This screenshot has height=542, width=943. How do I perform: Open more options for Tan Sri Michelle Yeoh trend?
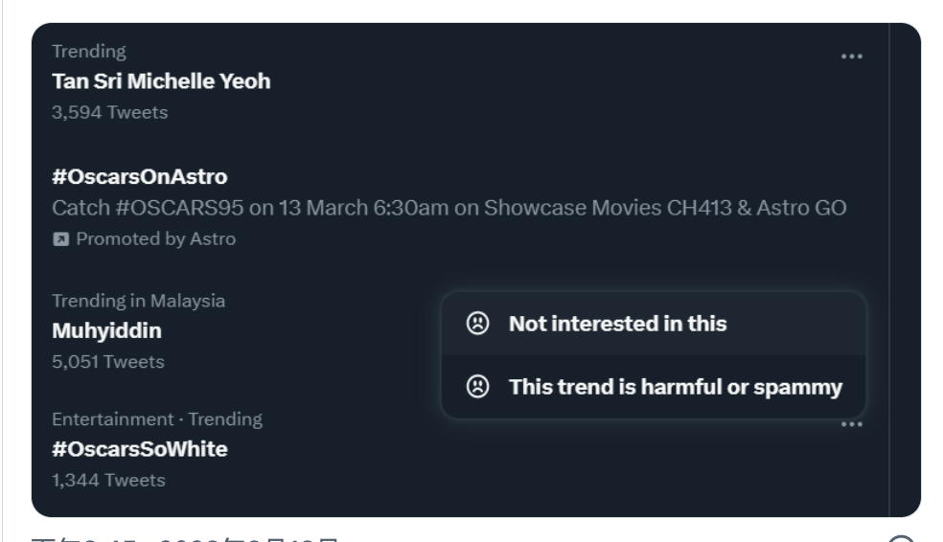click(851, 56)
